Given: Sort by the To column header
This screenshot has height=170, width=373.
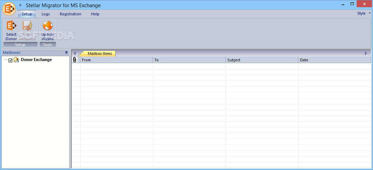Looking at the screenshot, I should [x=189, y=60].
